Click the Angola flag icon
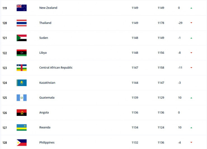The width and height of the screenshot is (207, 149). pos(22,113)
